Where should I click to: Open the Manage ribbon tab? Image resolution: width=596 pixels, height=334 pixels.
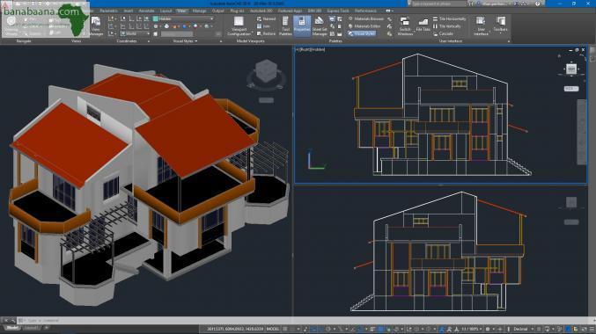199,11
